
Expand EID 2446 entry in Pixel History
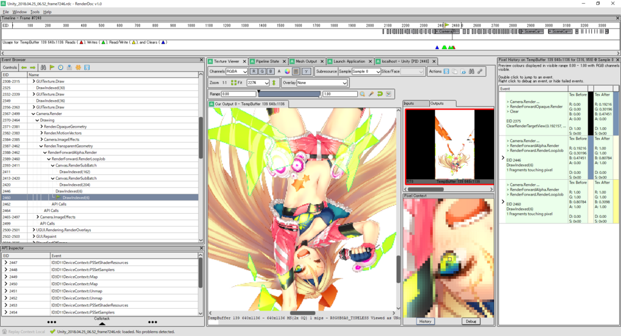pos(503,158)
